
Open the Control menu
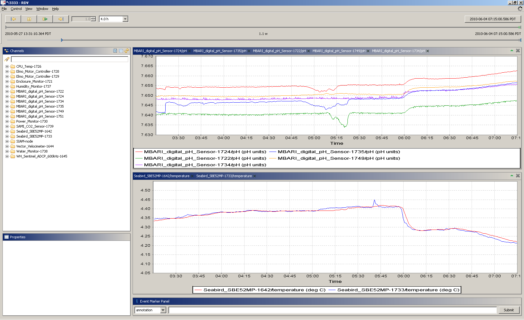[x=16, y=9]
